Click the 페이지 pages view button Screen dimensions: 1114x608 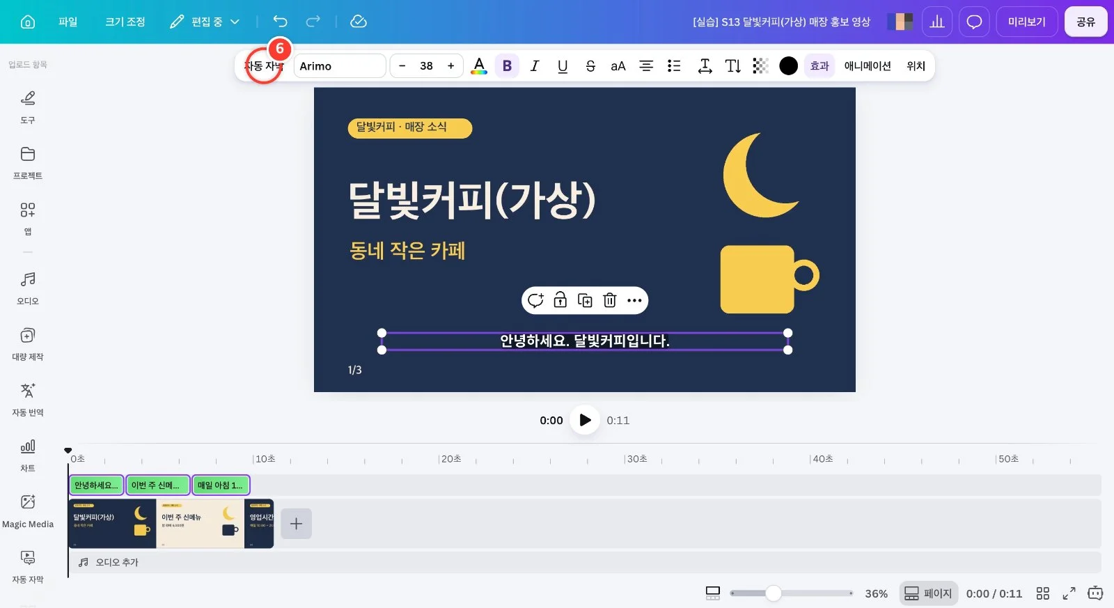(929, 593)
